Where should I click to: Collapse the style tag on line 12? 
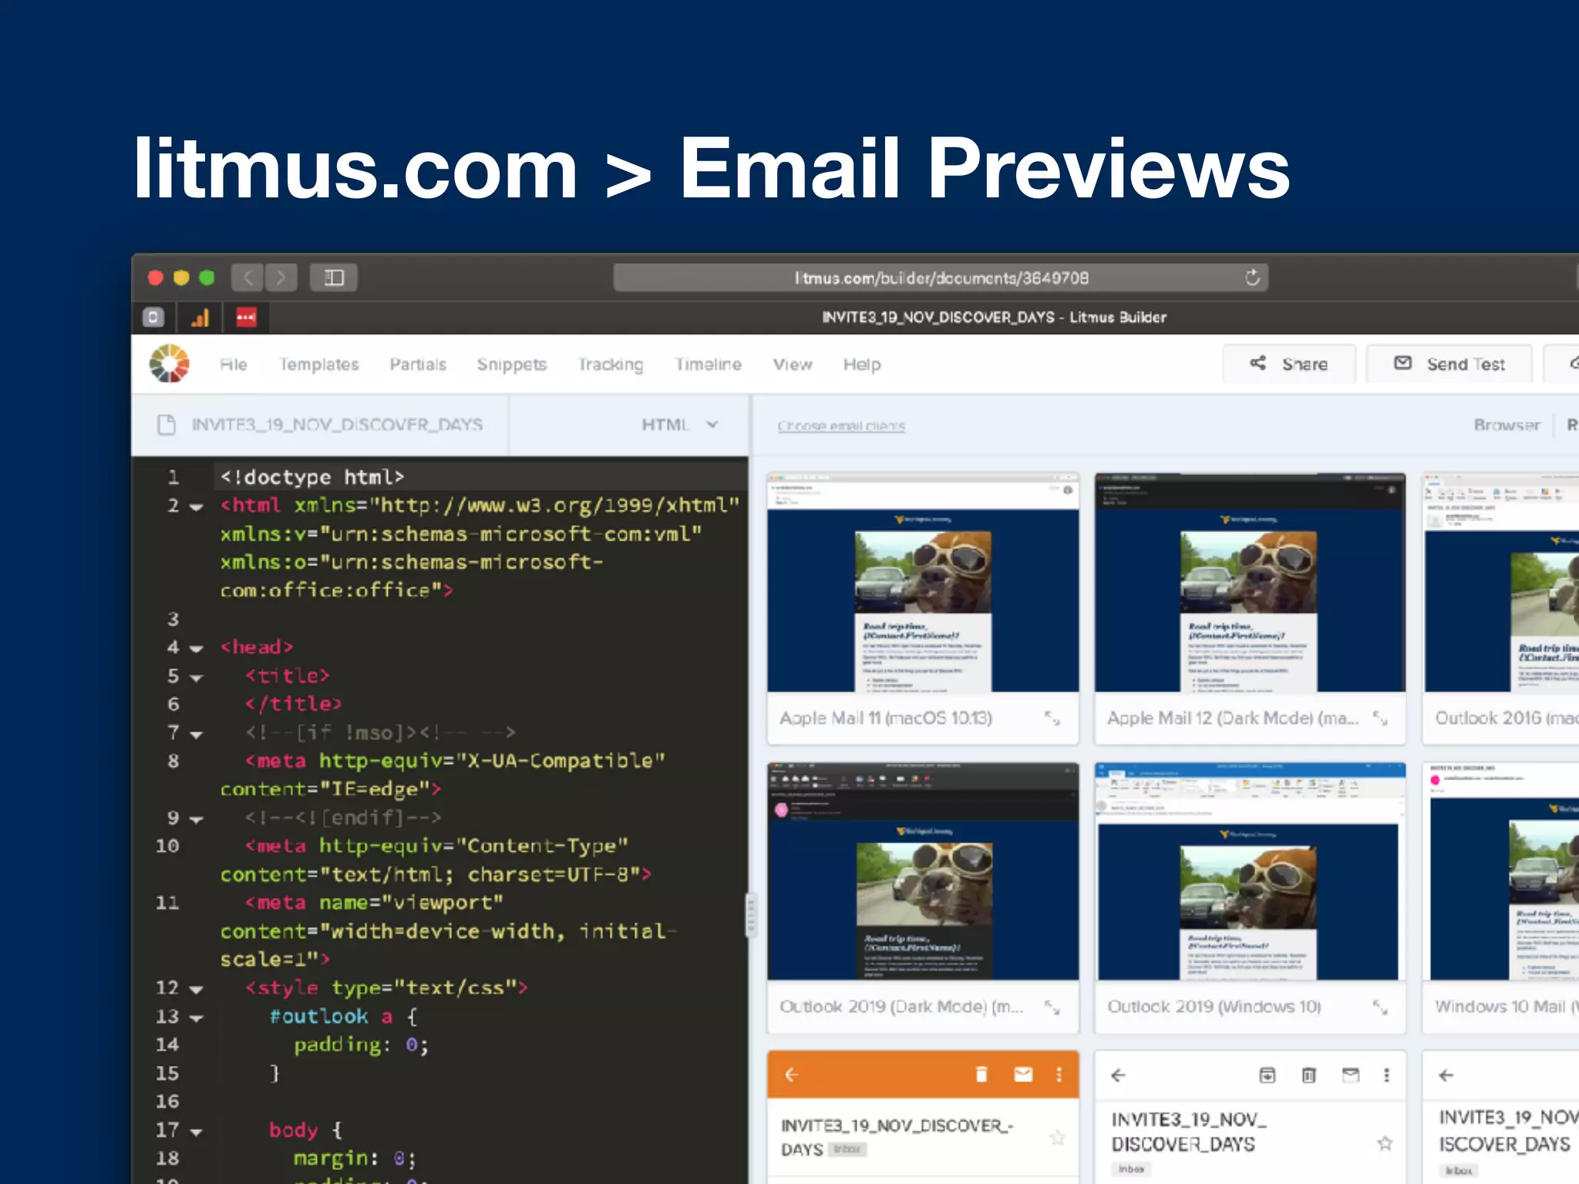pyautogui.click(x=197, y=990)
